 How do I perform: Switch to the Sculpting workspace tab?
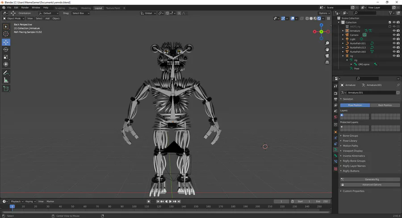point(60,8)
